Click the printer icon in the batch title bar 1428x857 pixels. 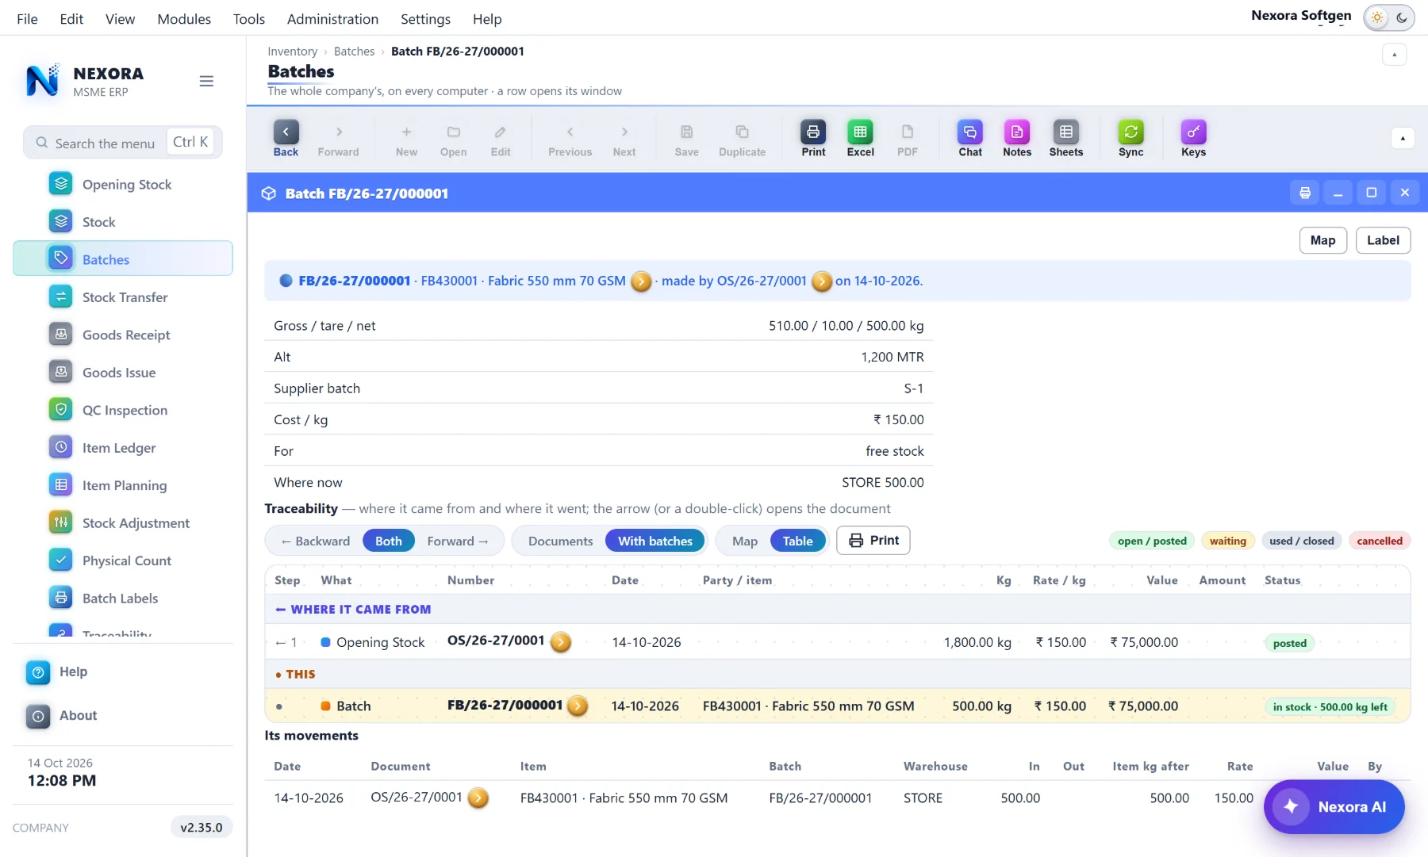[1305, 193]
